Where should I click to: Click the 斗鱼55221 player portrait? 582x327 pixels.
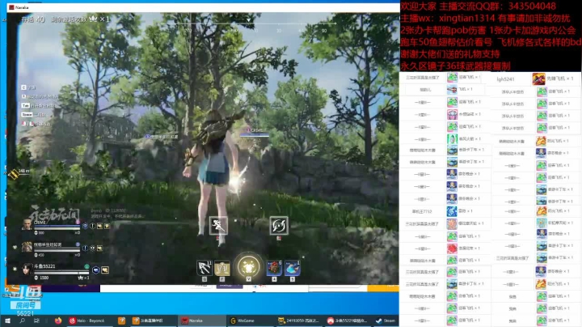(27, 268)
